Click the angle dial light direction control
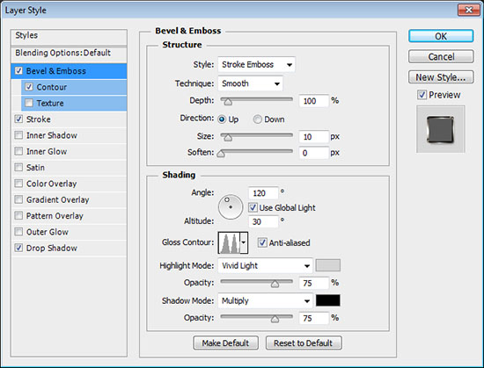This screenshot has height=368, width=484. (231, 207)
